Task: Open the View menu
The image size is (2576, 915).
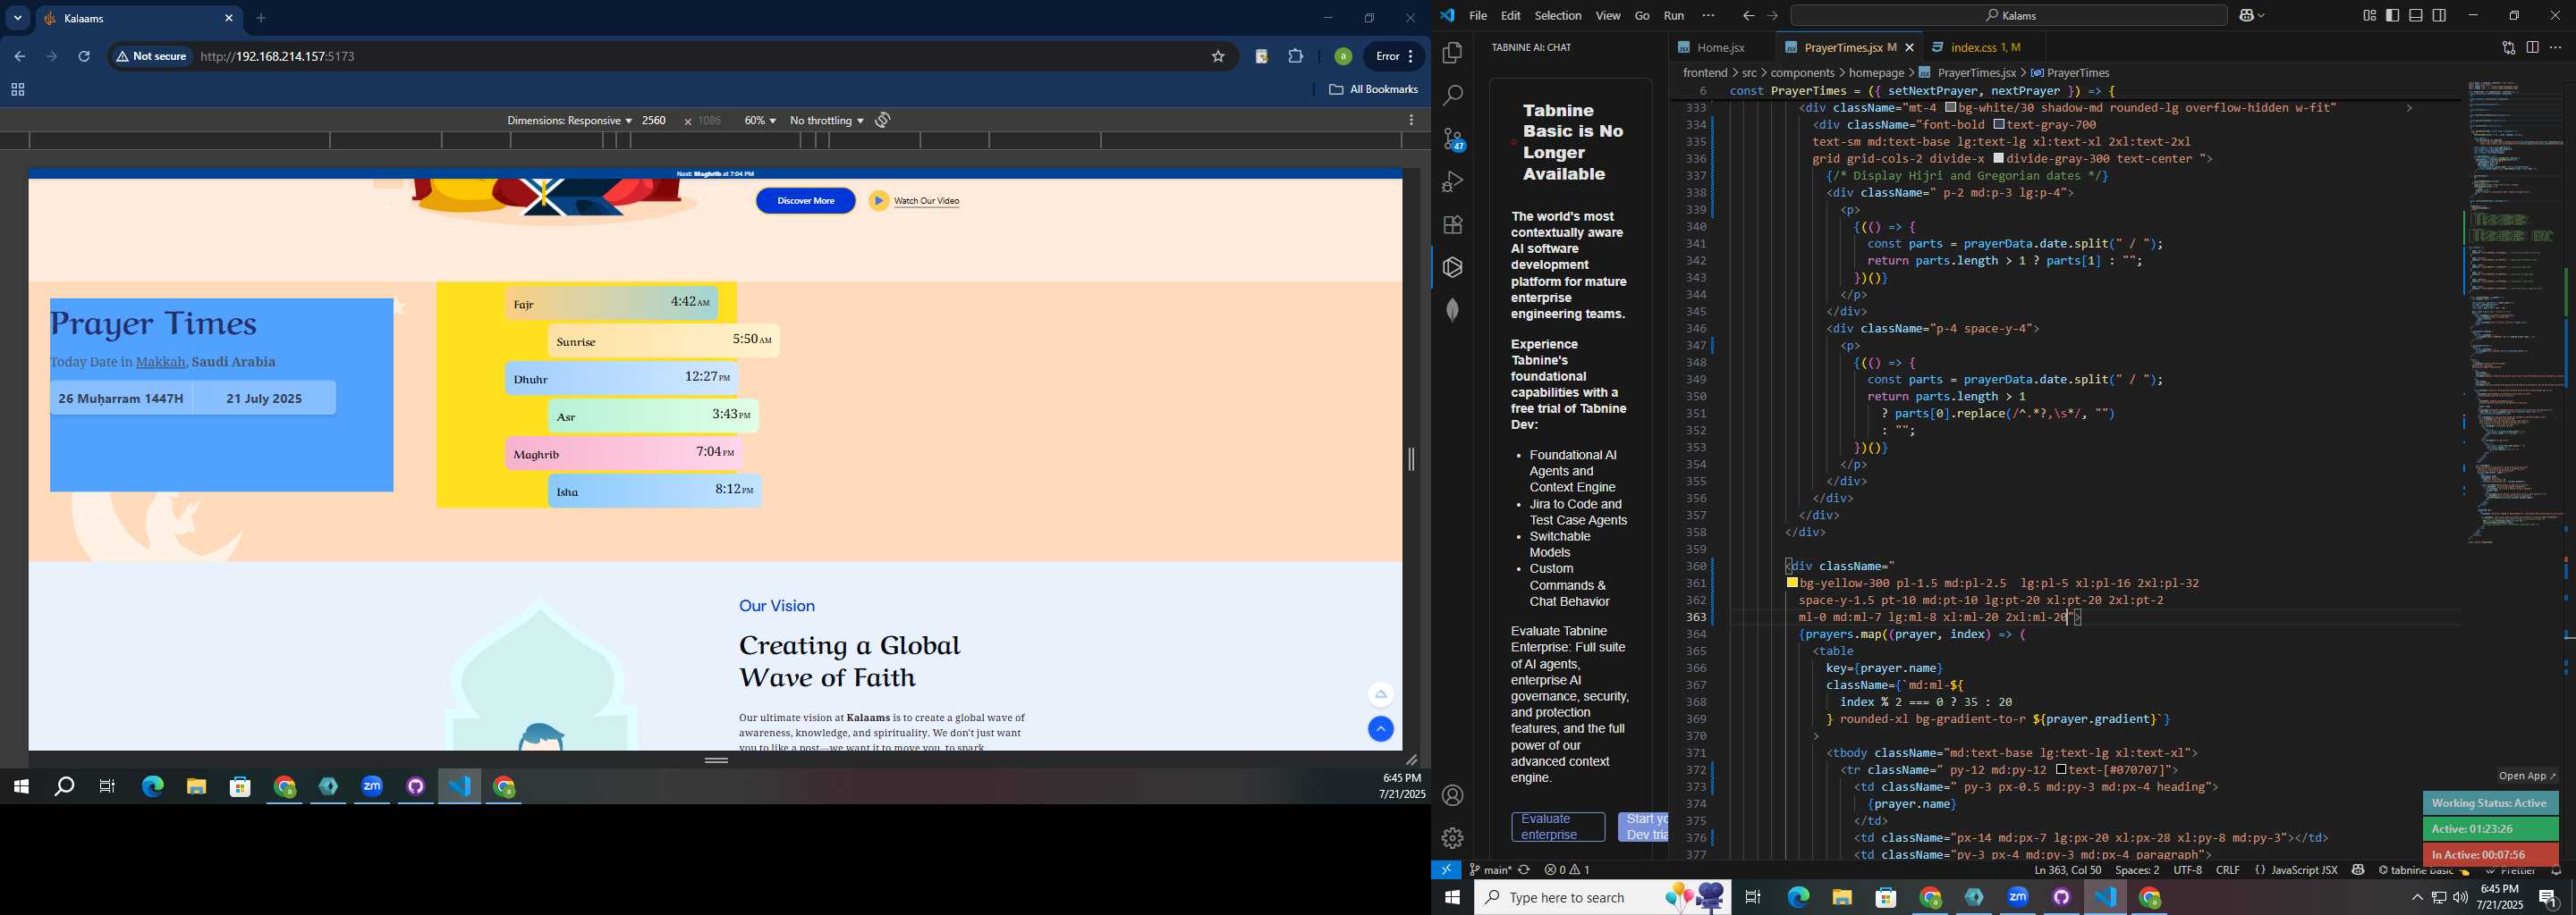Action: coord(1608,16)
